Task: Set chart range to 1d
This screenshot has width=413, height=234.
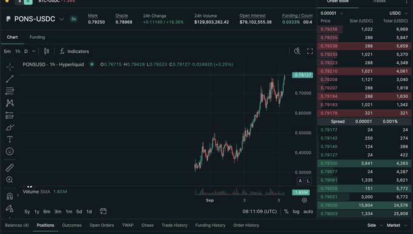Action: point(89,212)
